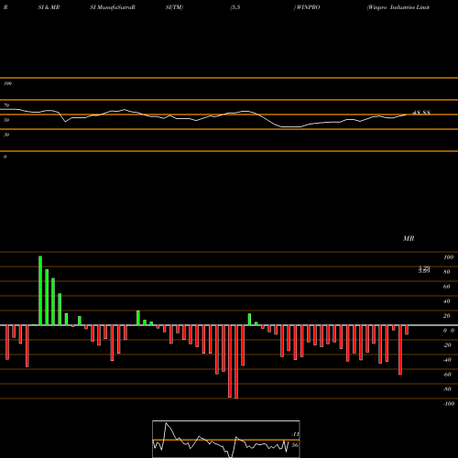Click the MR axis label 20
This screenshot has height=458, width=458.
point(447,316)
